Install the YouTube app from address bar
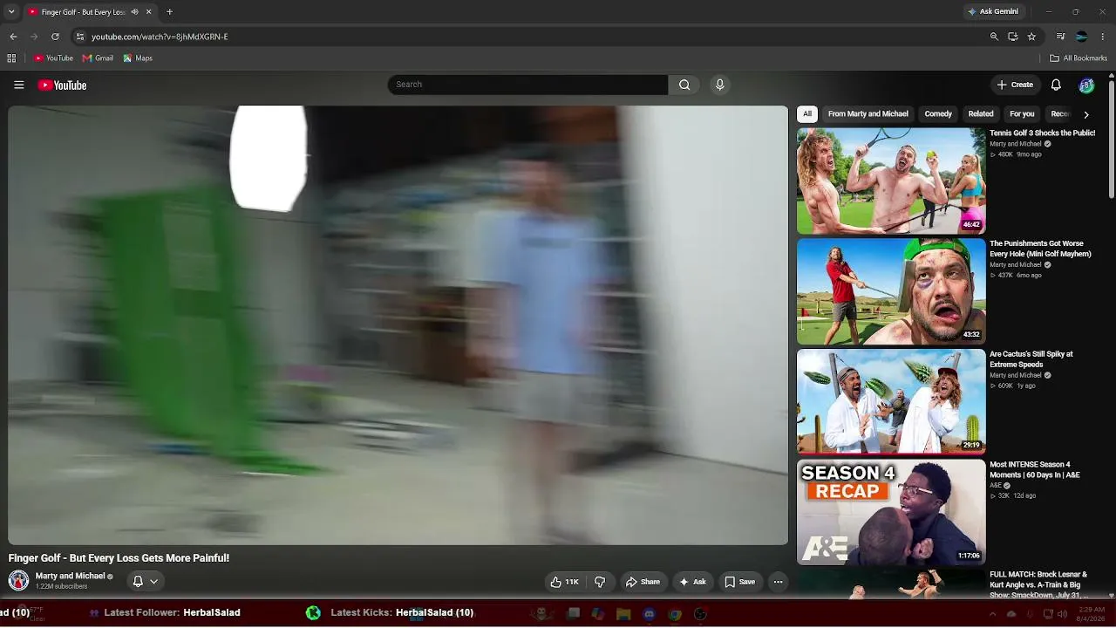 click(1012, 37)
